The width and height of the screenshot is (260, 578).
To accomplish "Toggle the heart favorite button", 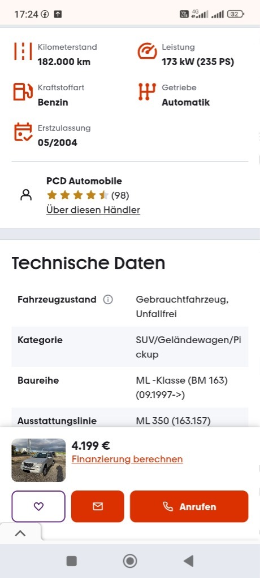I will (x=38, y=506).
